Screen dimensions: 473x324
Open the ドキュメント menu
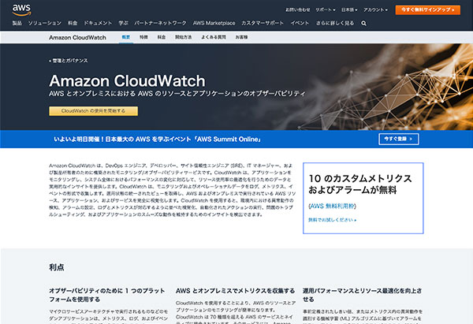tap(98, 23)
